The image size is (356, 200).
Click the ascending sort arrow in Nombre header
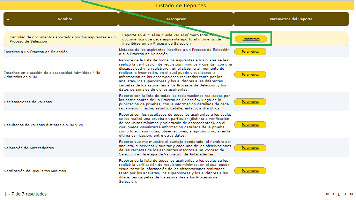[8, 19]
